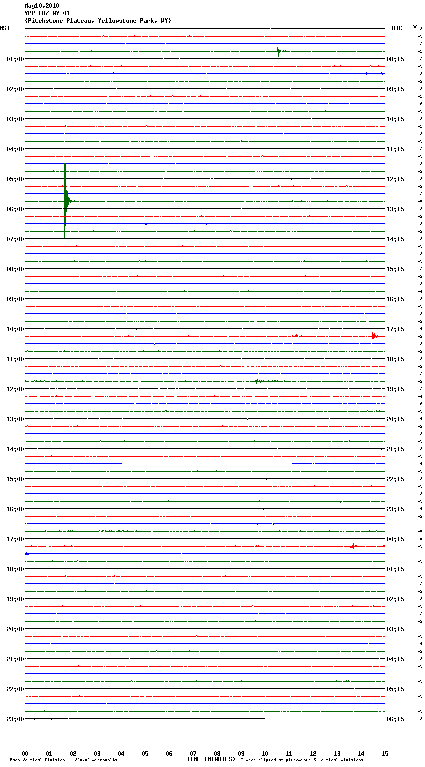The image size is (425, 767).
Task: Click the 10 minute label on bottom axis
Action: tap(265, 753)
